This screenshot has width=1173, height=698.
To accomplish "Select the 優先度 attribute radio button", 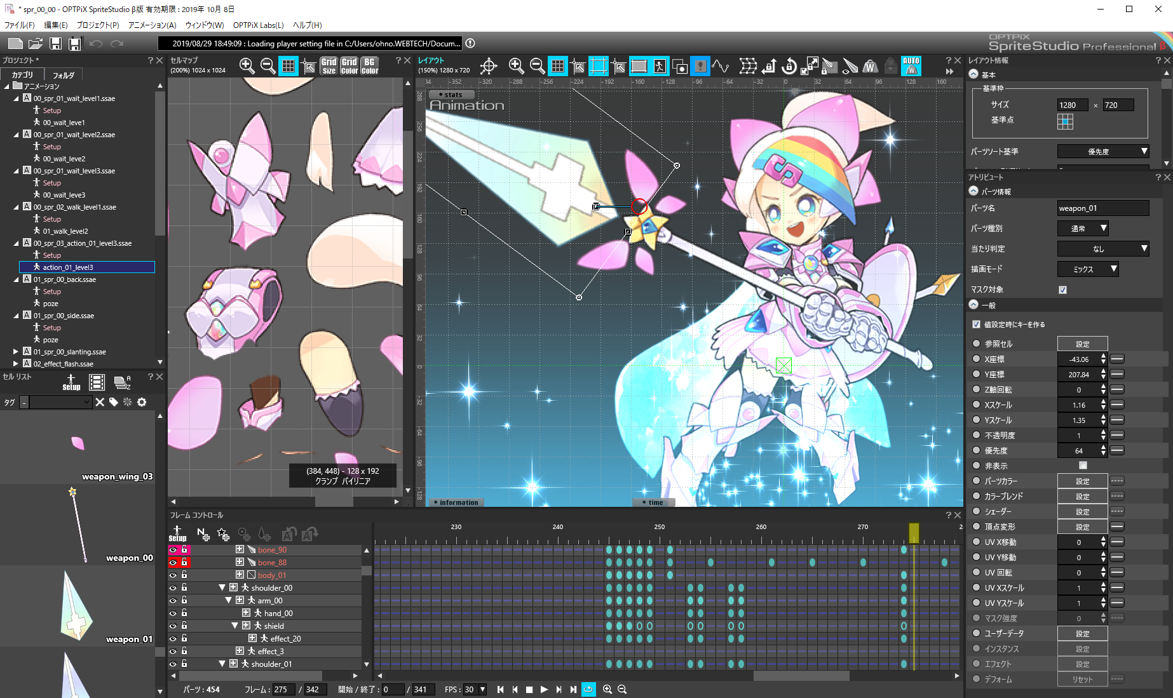I will tap(977, 450).
